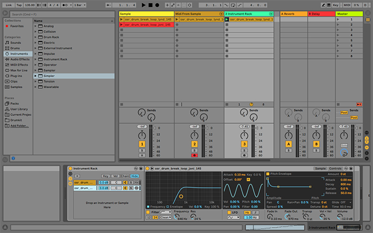Click the Simpler hot-swap preset icon
This screenshot has width=373, height=233.
[346, 169]
